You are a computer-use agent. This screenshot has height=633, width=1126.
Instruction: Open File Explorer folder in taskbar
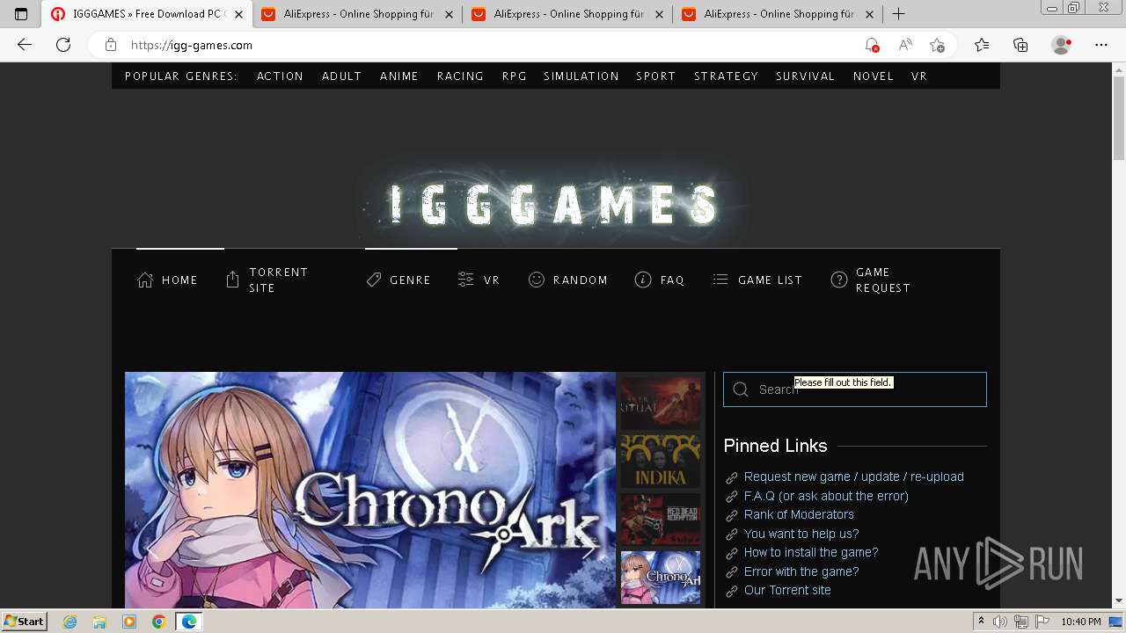(99, 622)
